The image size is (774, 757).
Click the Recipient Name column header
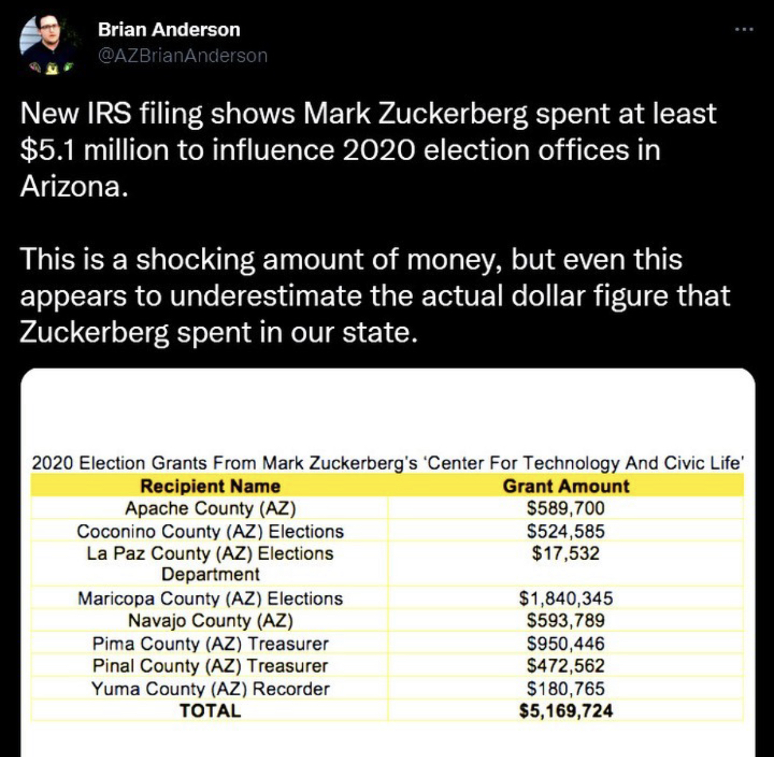click(210, 486)
